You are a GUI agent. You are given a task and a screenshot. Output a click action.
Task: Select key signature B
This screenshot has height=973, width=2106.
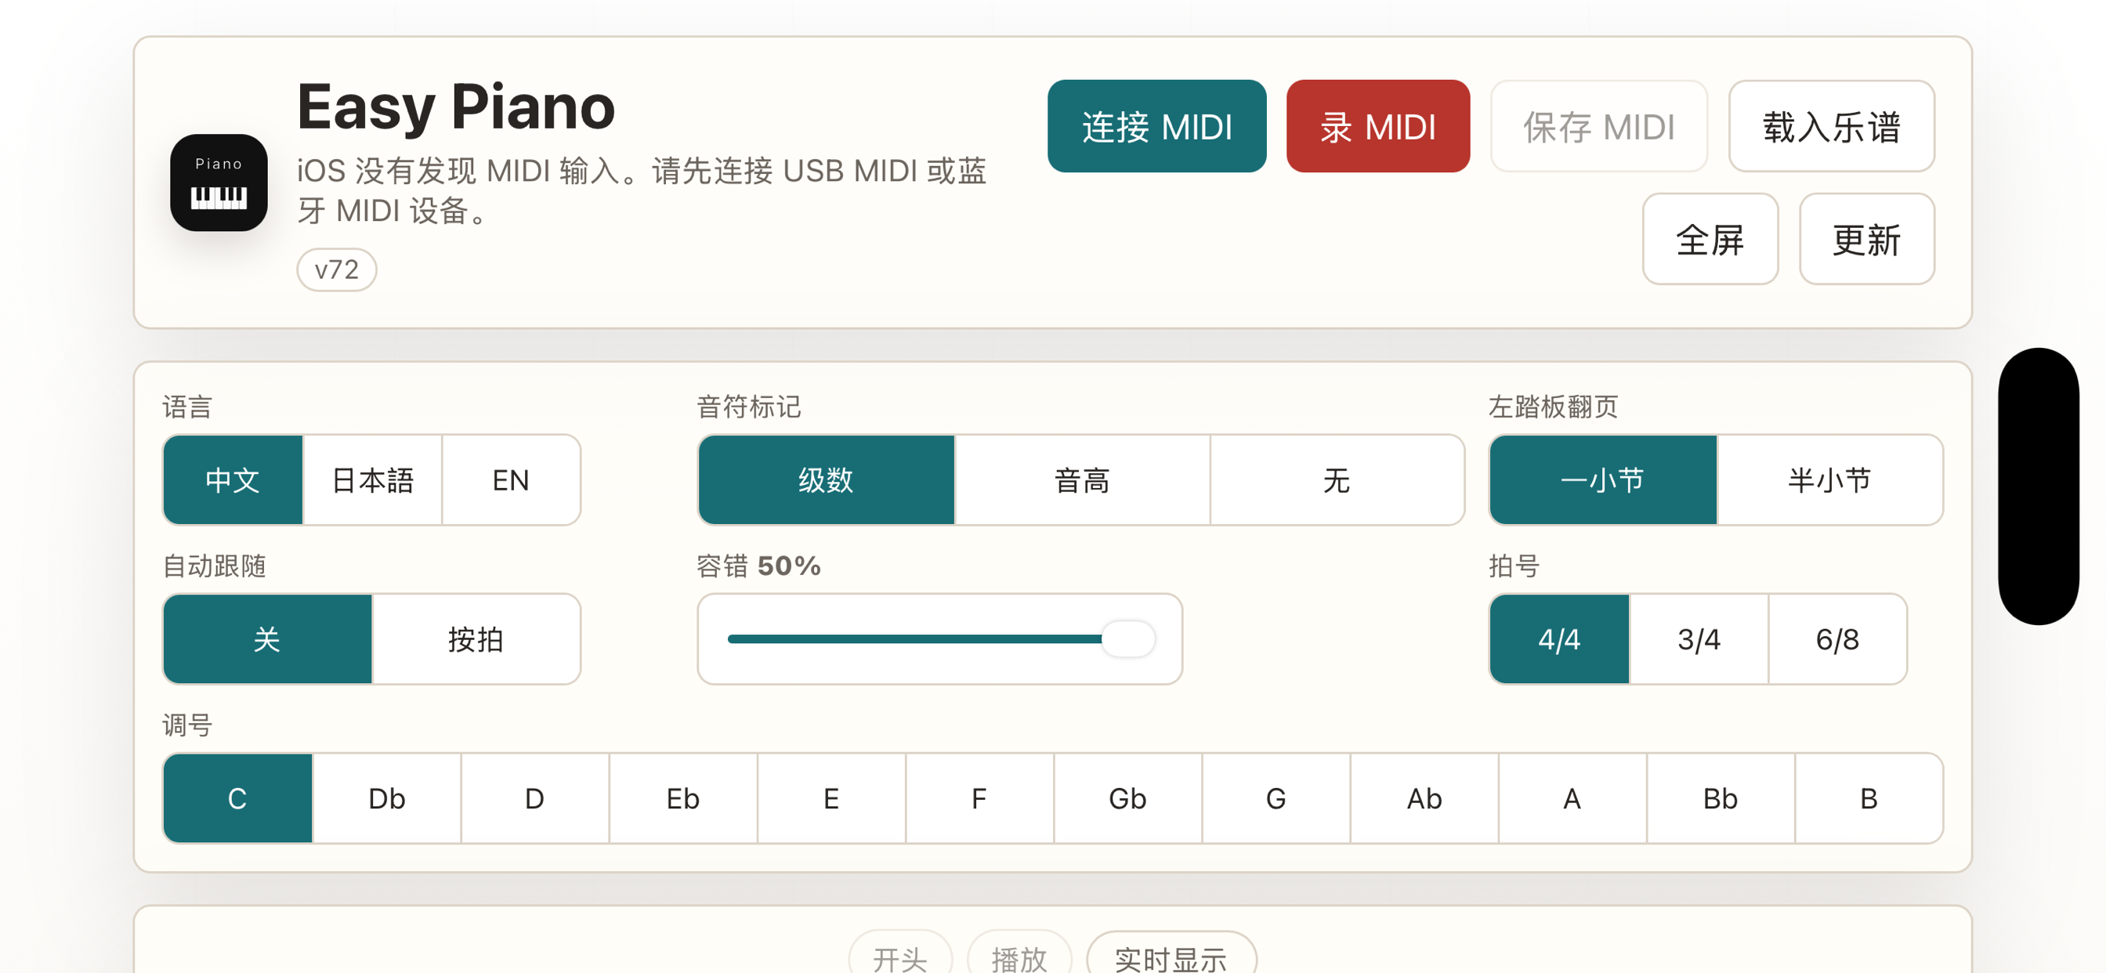[x=1868, y=798]
